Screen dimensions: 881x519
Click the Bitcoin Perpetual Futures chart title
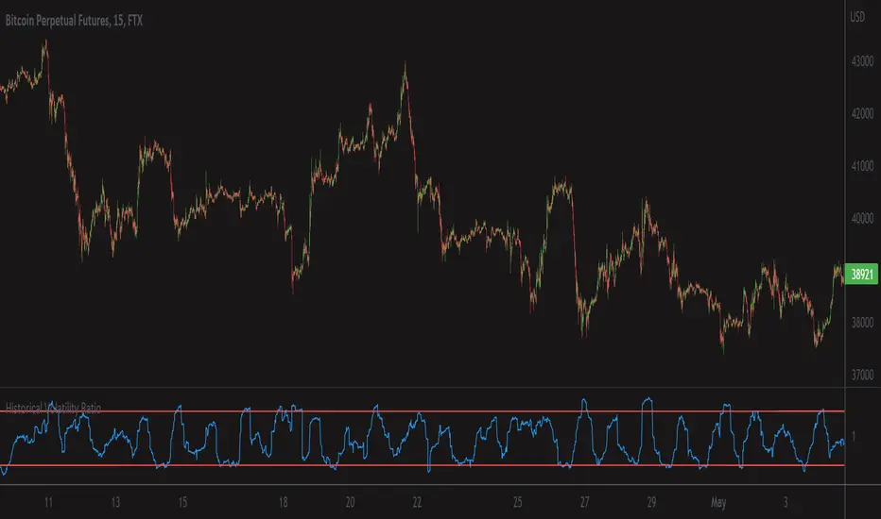[x=74, y=21]
